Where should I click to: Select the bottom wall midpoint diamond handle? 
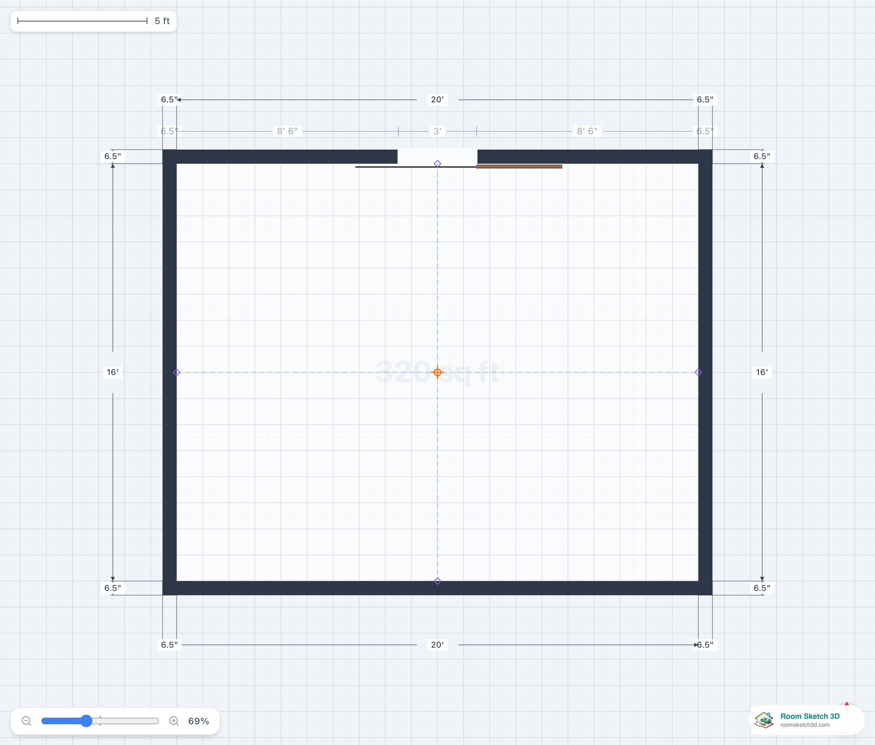tap(437, 581)
